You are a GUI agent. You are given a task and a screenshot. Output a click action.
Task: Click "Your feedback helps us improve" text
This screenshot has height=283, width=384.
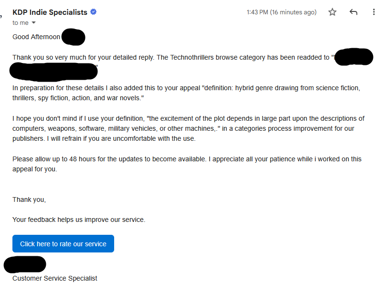[79, 220]
